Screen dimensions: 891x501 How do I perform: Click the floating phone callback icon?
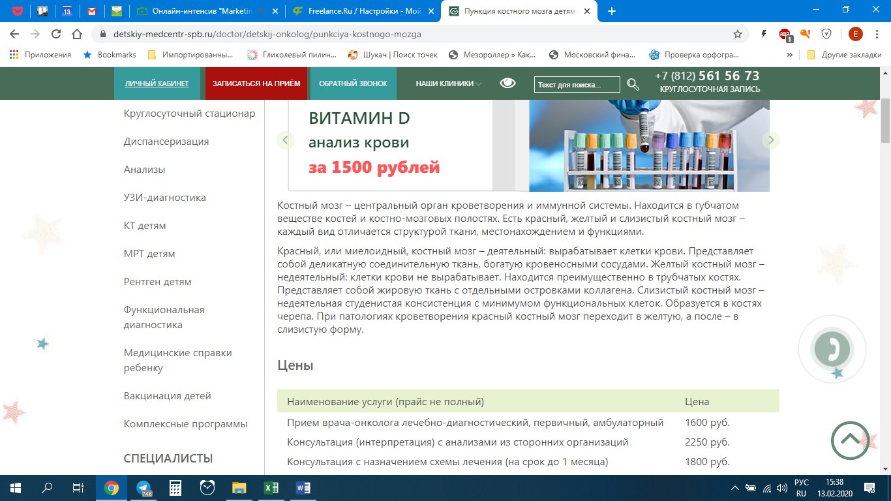(832, 348)
